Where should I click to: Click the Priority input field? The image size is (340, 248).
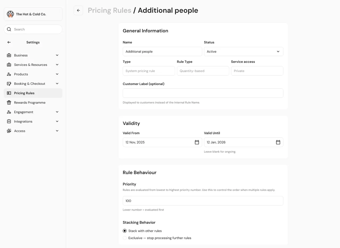[x=203, y=201]
